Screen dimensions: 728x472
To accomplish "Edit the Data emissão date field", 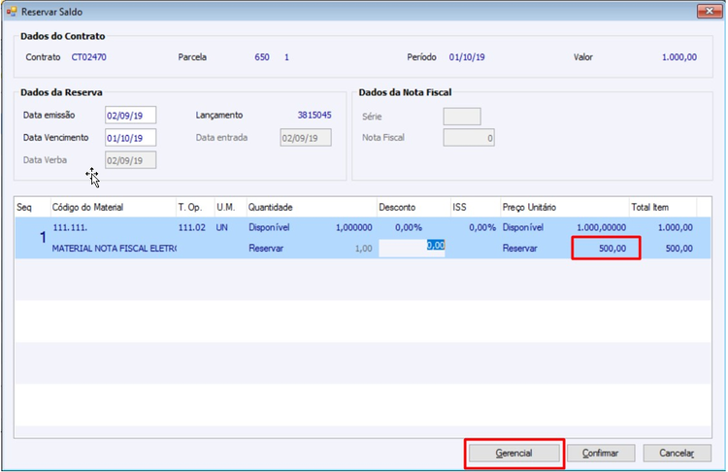I will point(130,116).
